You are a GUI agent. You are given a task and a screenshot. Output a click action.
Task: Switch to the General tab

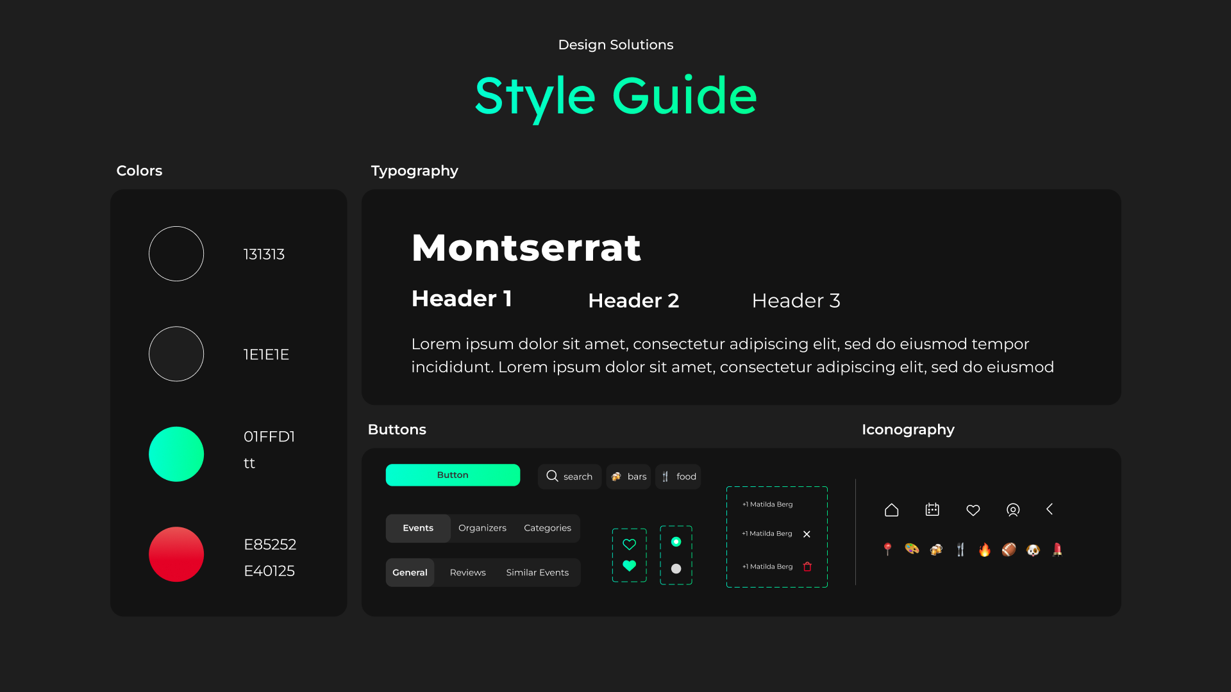click(x=410, y=572)
